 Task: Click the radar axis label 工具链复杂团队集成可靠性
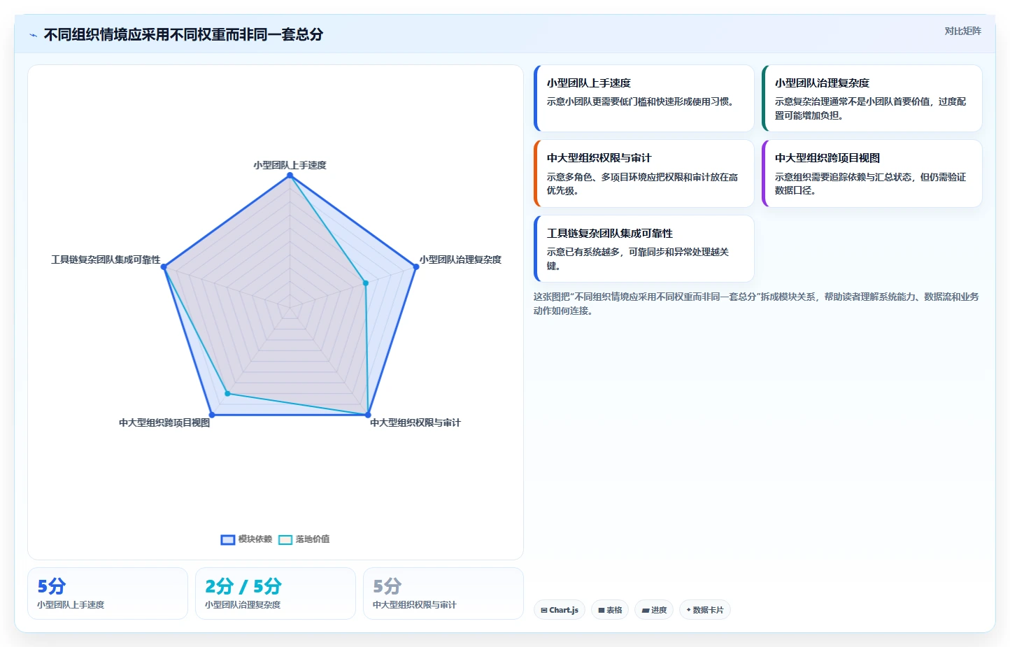106,259
